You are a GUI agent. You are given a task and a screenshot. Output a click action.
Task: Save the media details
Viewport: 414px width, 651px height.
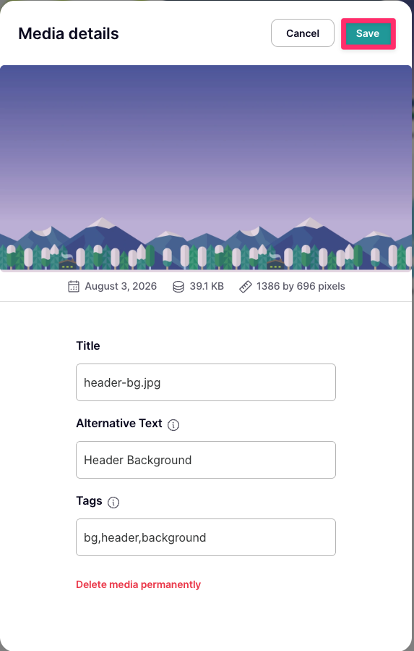pyautogui.click(x=368, y=33)
